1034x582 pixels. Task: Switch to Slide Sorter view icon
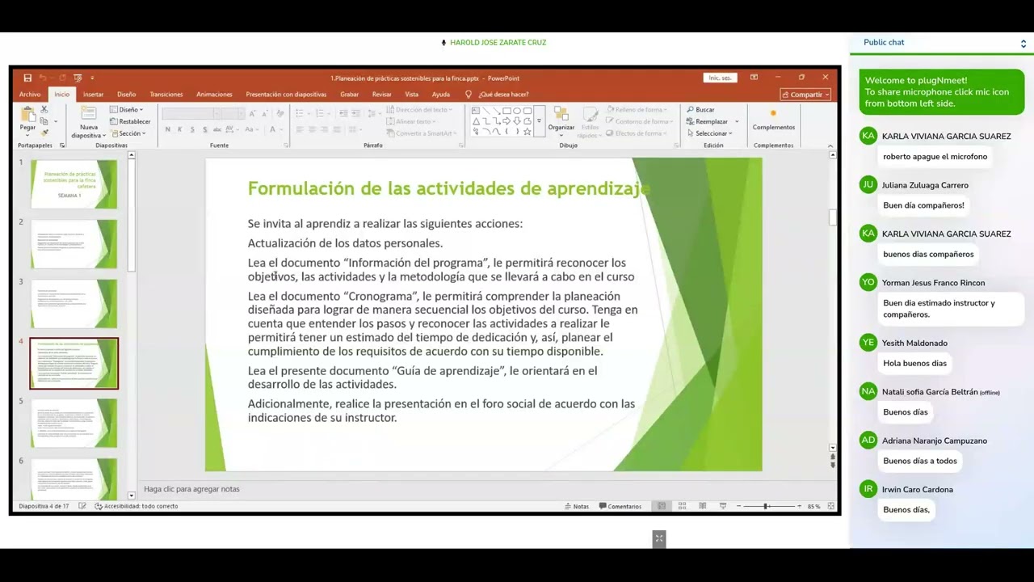[682, 506]
